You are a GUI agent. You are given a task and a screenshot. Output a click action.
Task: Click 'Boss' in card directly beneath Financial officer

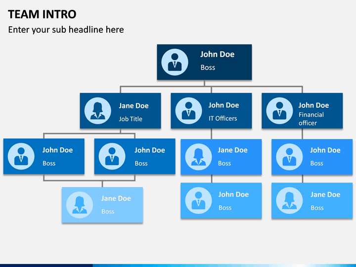pyautogui.click(x=317, y=163)
